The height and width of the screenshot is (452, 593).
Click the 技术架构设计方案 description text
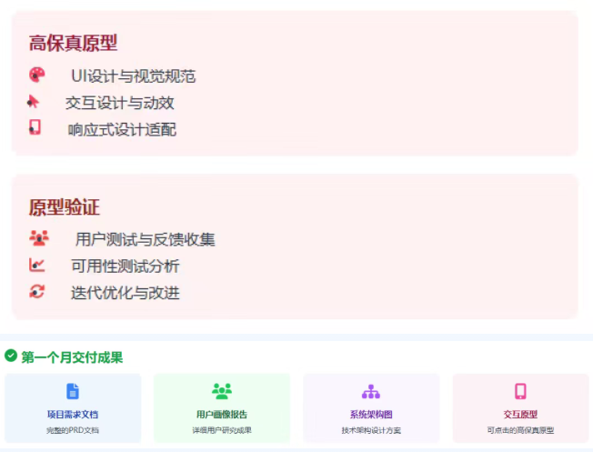click(371, 430)
